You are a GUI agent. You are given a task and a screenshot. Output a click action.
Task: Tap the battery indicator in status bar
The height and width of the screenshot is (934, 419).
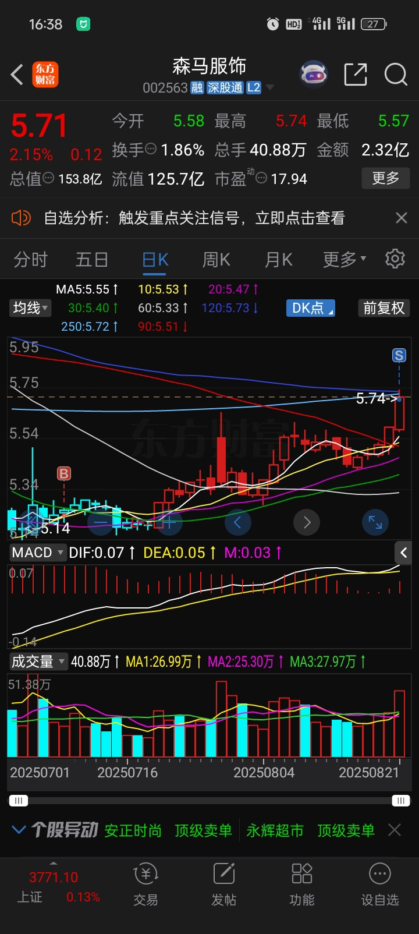[374, 24]
